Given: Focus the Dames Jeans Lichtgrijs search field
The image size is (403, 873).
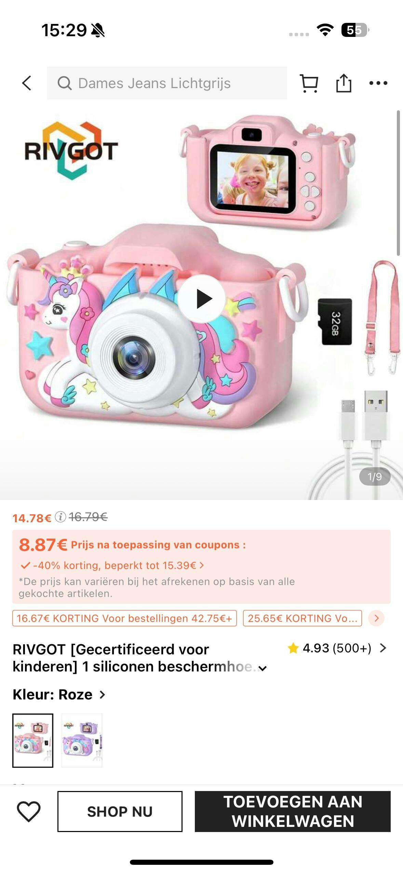Looking at the screenshot, I should point(167,83).
